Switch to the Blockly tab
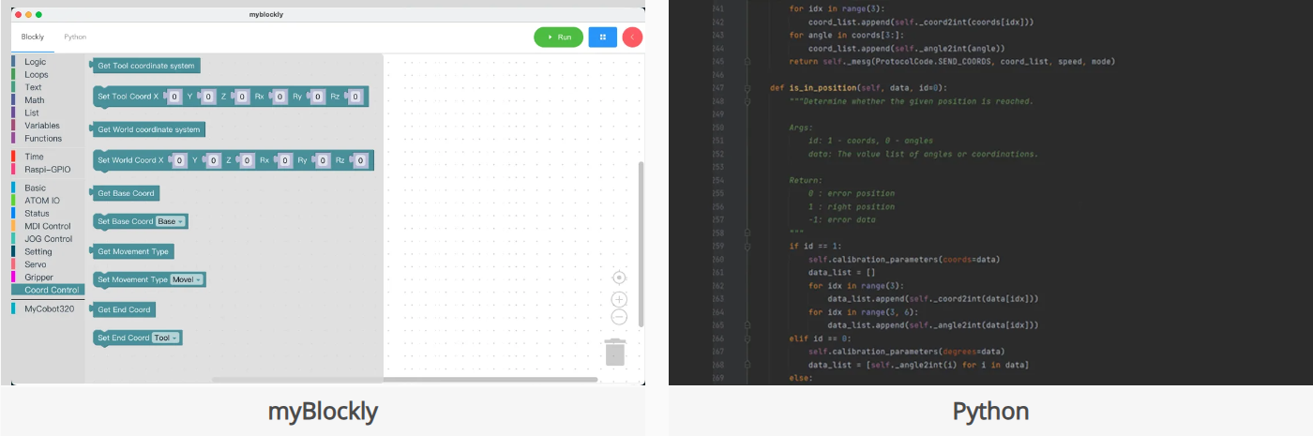 tap(33, 37)
